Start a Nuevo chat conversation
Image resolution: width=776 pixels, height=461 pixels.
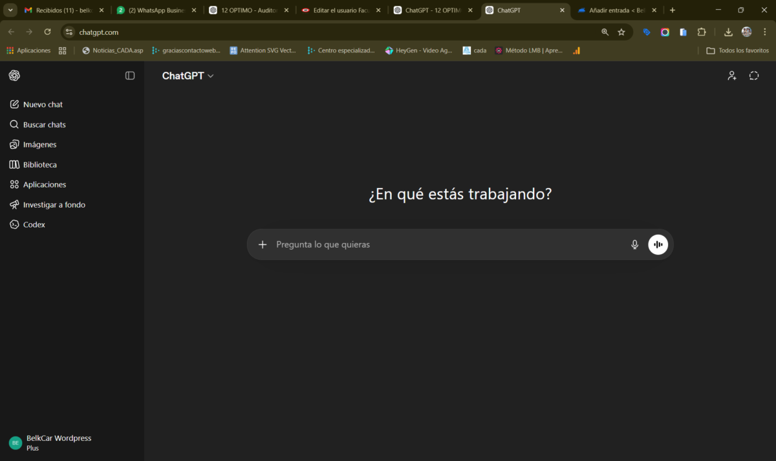coord(43,104)
